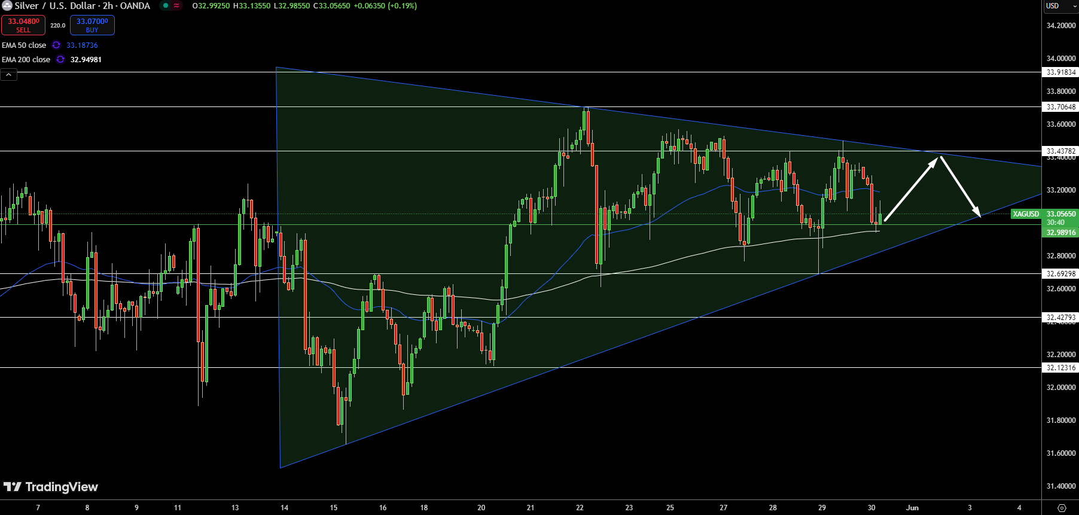The width and height of the screenshot is (1079, 515).
Task: Click the 31.80000 price axis tick
Action: pyautogui.click(x=1061, y=420)
